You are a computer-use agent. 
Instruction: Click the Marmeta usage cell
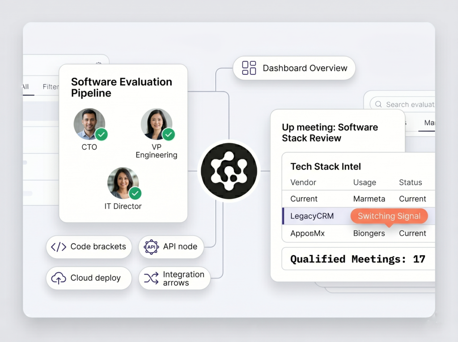pyautogui.click(x=369, y=199)
